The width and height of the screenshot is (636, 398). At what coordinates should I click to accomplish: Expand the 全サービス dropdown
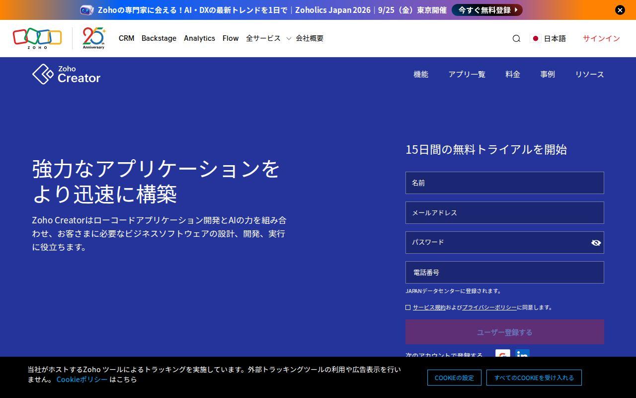point(268,38)
